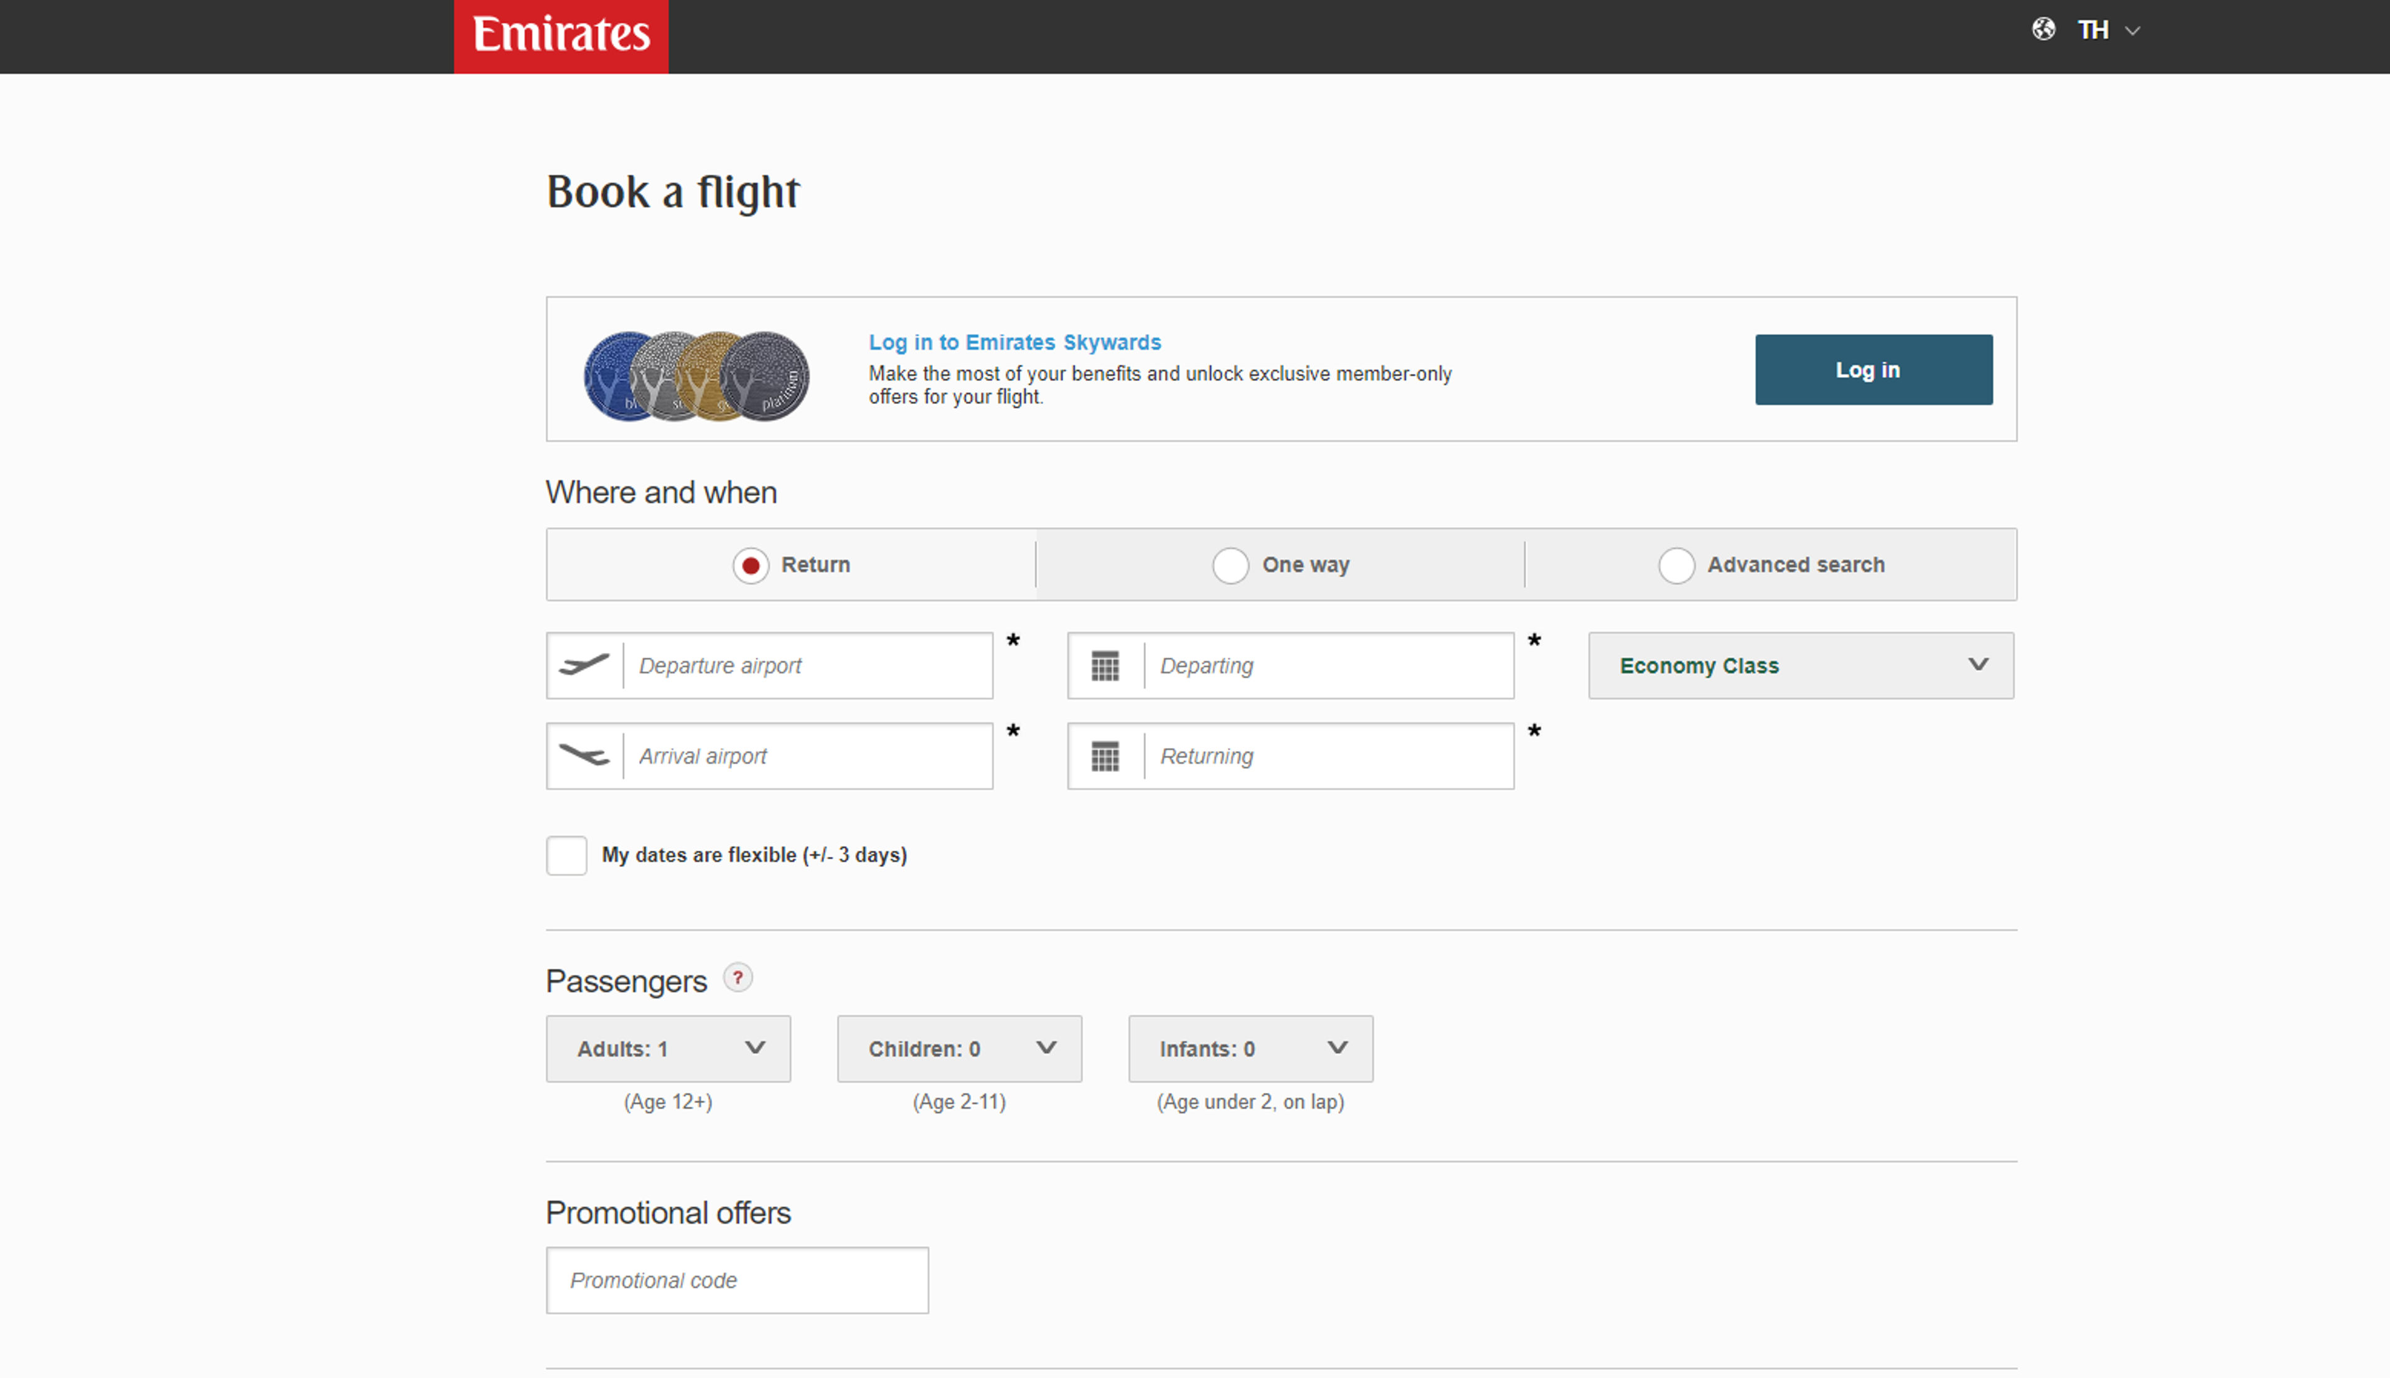Image resolution: width=2390 pixels, height=1378 pixels.
Task: Expand the Infants: 0 dropdown
Action: coord(1251,1049)
